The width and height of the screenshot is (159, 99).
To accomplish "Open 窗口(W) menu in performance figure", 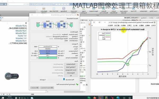I will pos(117,26).
